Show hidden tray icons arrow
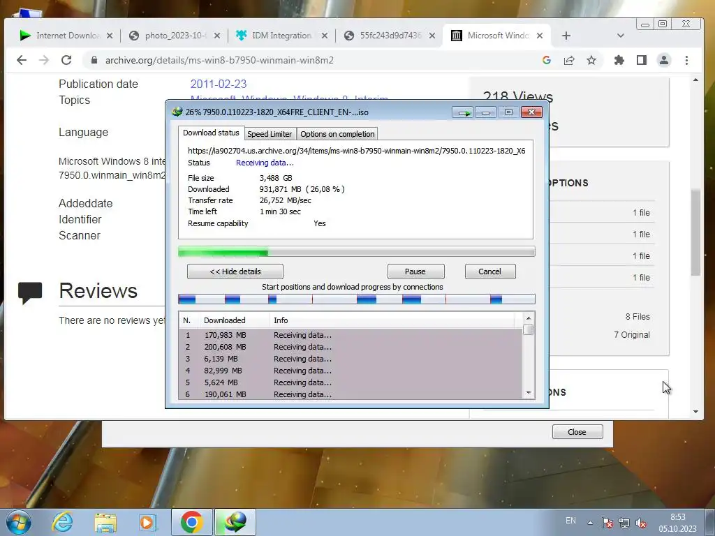Viewport: 715px width, 536px height. tap(590, 523)
